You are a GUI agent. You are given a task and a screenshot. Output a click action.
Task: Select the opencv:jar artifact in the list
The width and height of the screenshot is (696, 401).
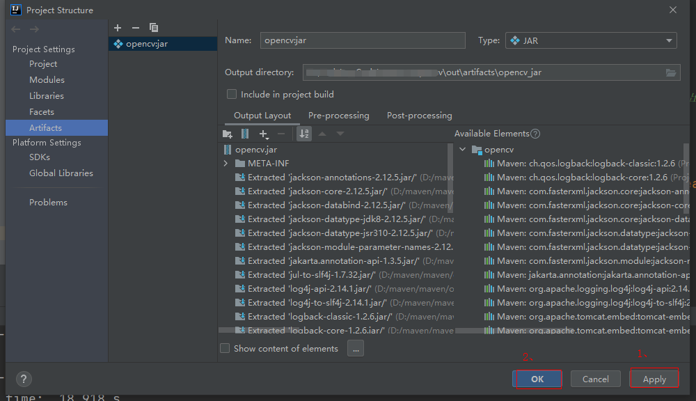[163, 44]
